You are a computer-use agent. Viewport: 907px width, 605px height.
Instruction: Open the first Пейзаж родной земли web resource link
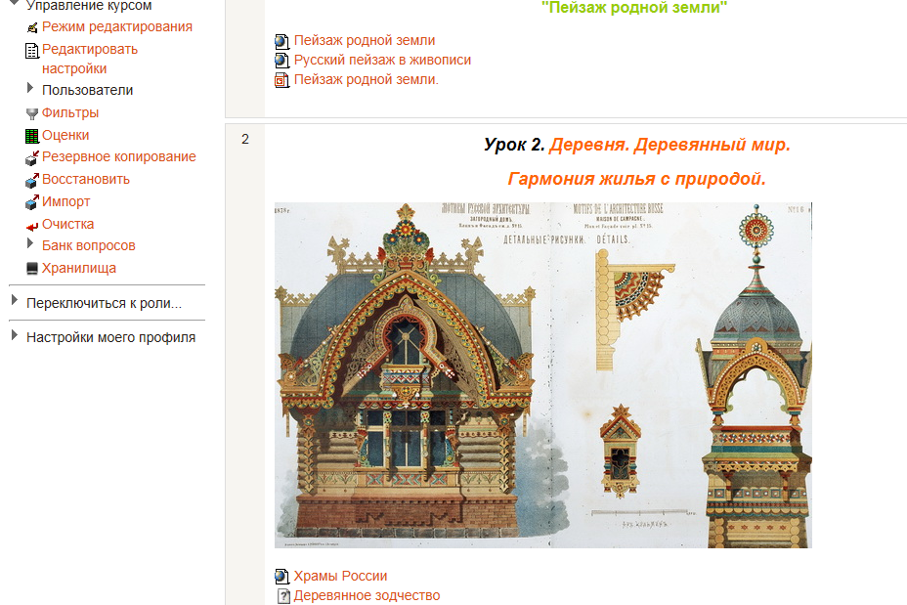coord(365,40)
